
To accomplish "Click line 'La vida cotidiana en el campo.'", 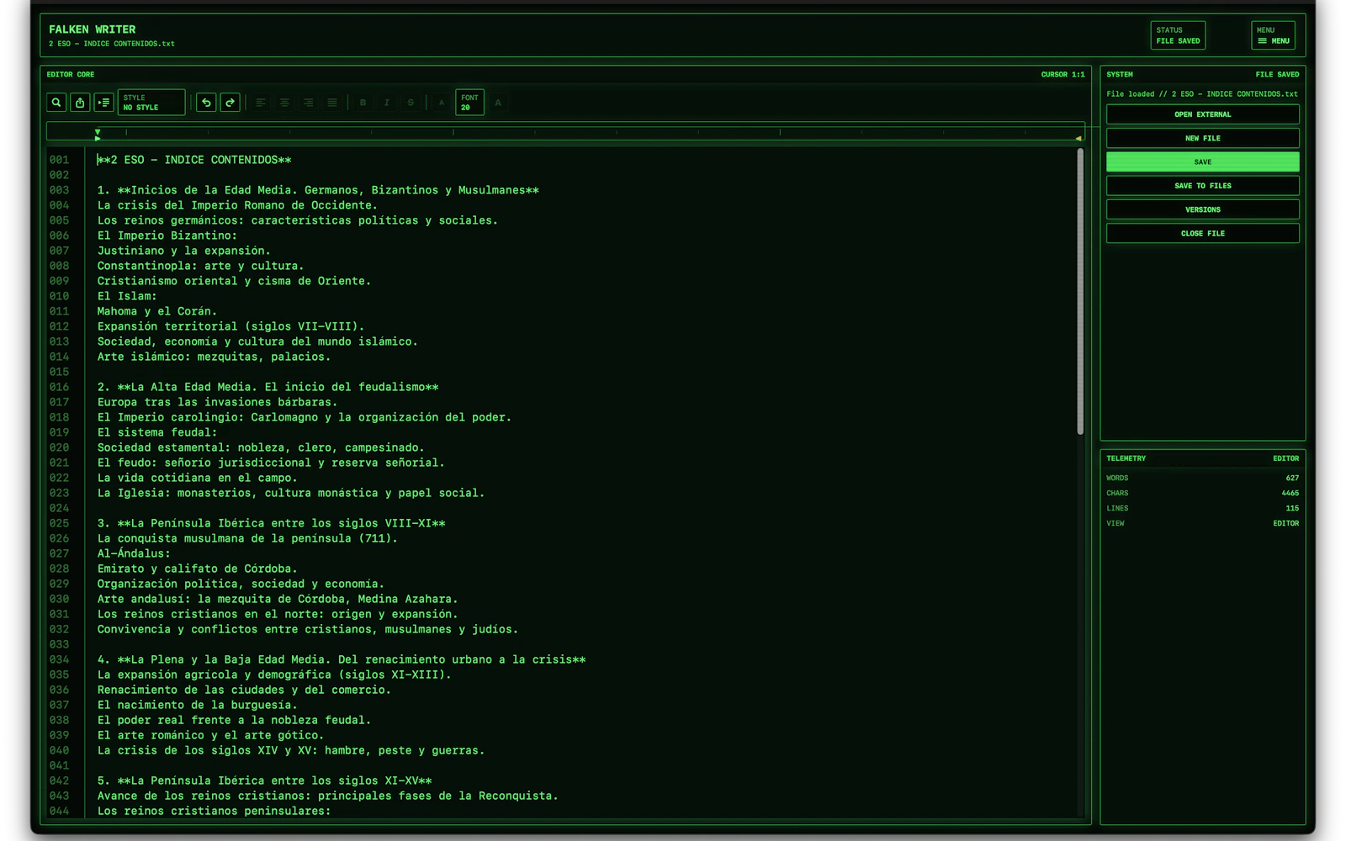I will pos(197,478).
